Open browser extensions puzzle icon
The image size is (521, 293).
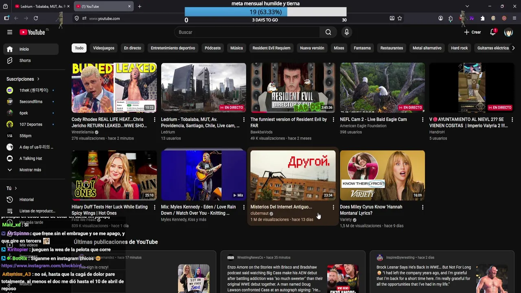482,18
